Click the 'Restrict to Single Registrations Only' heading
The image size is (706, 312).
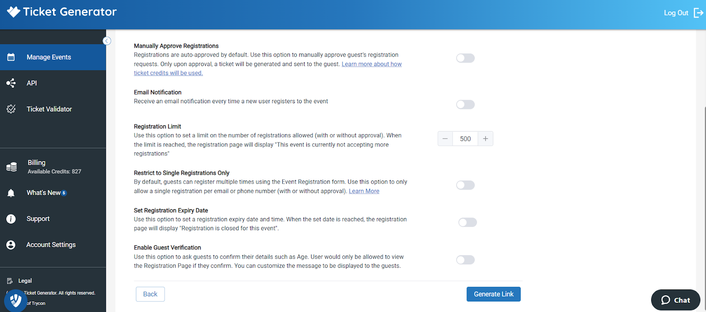pyautogui.click(x=182, y=173)
